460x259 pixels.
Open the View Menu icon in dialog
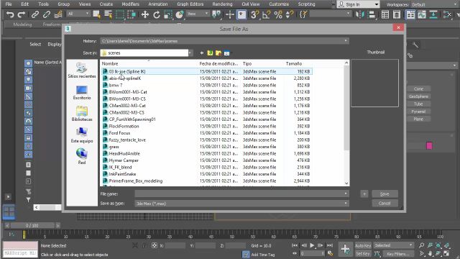pos(227,53)
